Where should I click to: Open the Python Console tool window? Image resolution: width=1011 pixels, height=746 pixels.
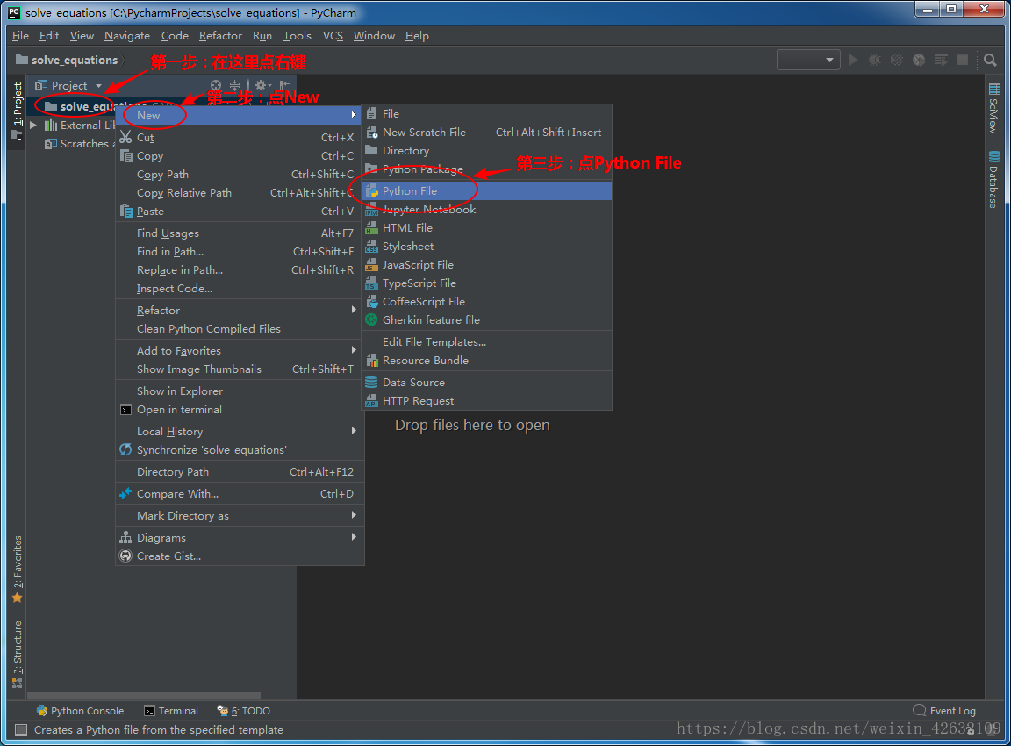click(x=80, y=711)
